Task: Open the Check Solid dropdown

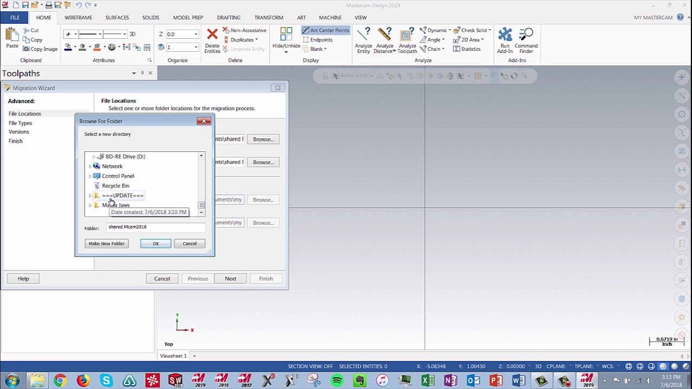Action: click(490, 30)
